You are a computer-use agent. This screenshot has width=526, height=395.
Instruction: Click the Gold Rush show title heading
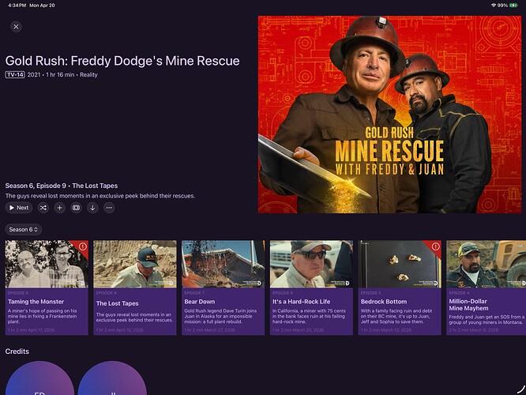(122, 61)
